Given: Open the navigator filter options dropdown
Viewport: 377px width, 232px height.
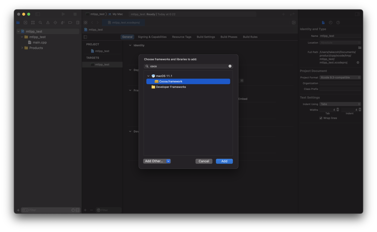Looking at the screenshot, I should pos(25,210).
